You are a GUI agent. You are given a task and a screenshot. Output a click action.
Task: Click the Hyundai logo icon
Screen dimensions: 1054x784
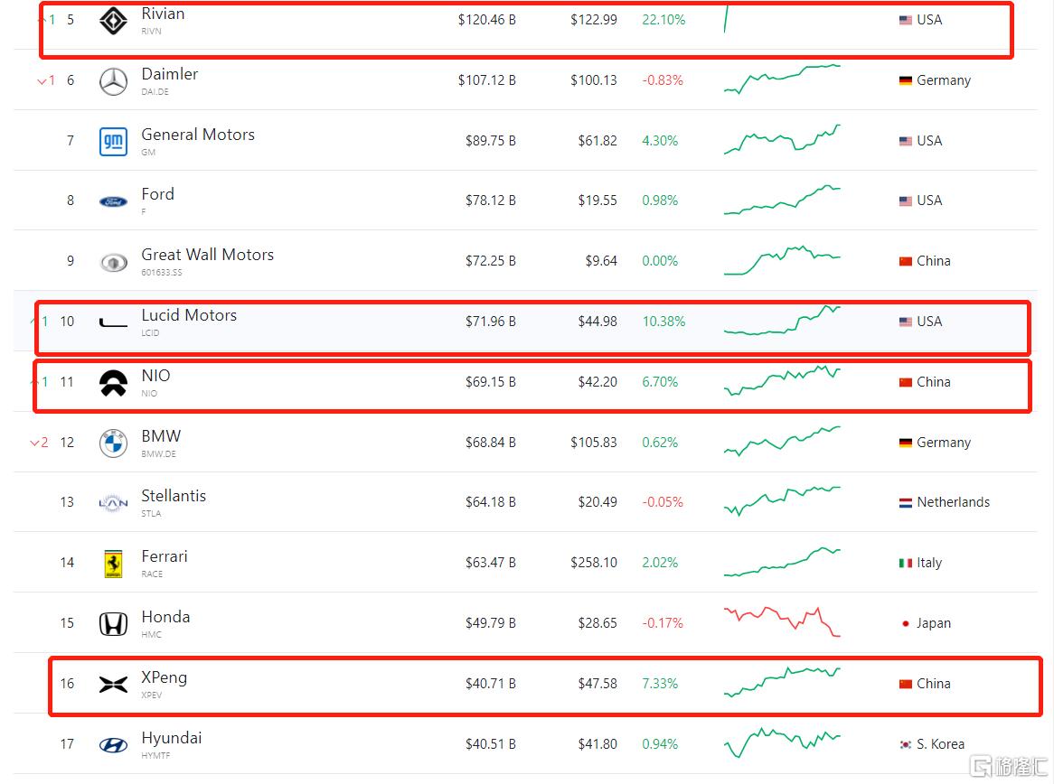pyautogui.click(x=113, y=745)
